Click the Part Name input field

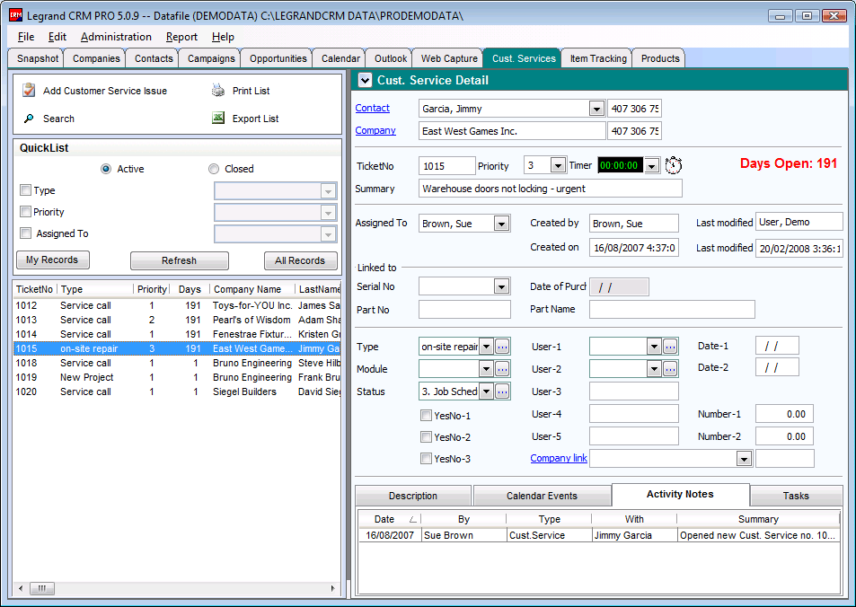pos(672,309)
